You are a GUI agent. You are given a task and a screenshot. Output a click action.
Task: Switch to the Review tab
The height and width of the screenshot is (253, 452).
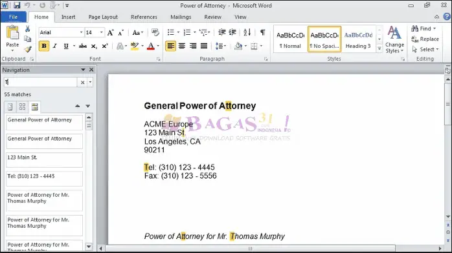213,17
